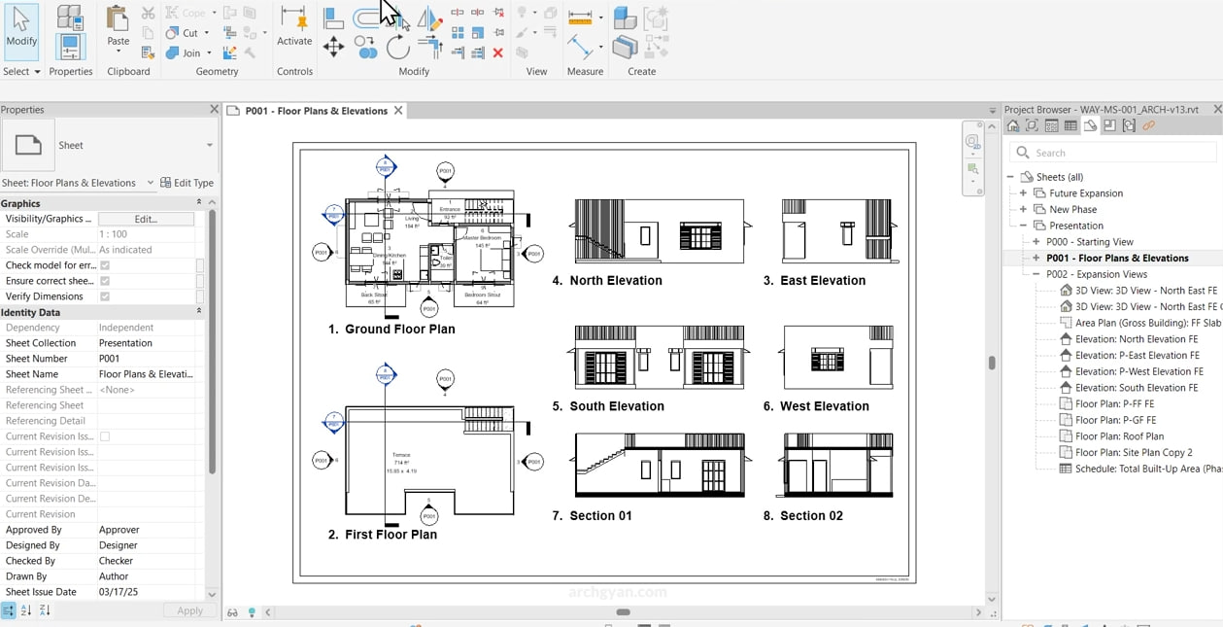Toggle Check model for errors checkbox

click(105, 265)
